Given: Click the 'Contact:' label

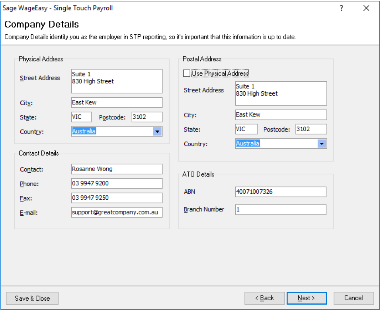Looking at the screenshot, I should (31, 169).
